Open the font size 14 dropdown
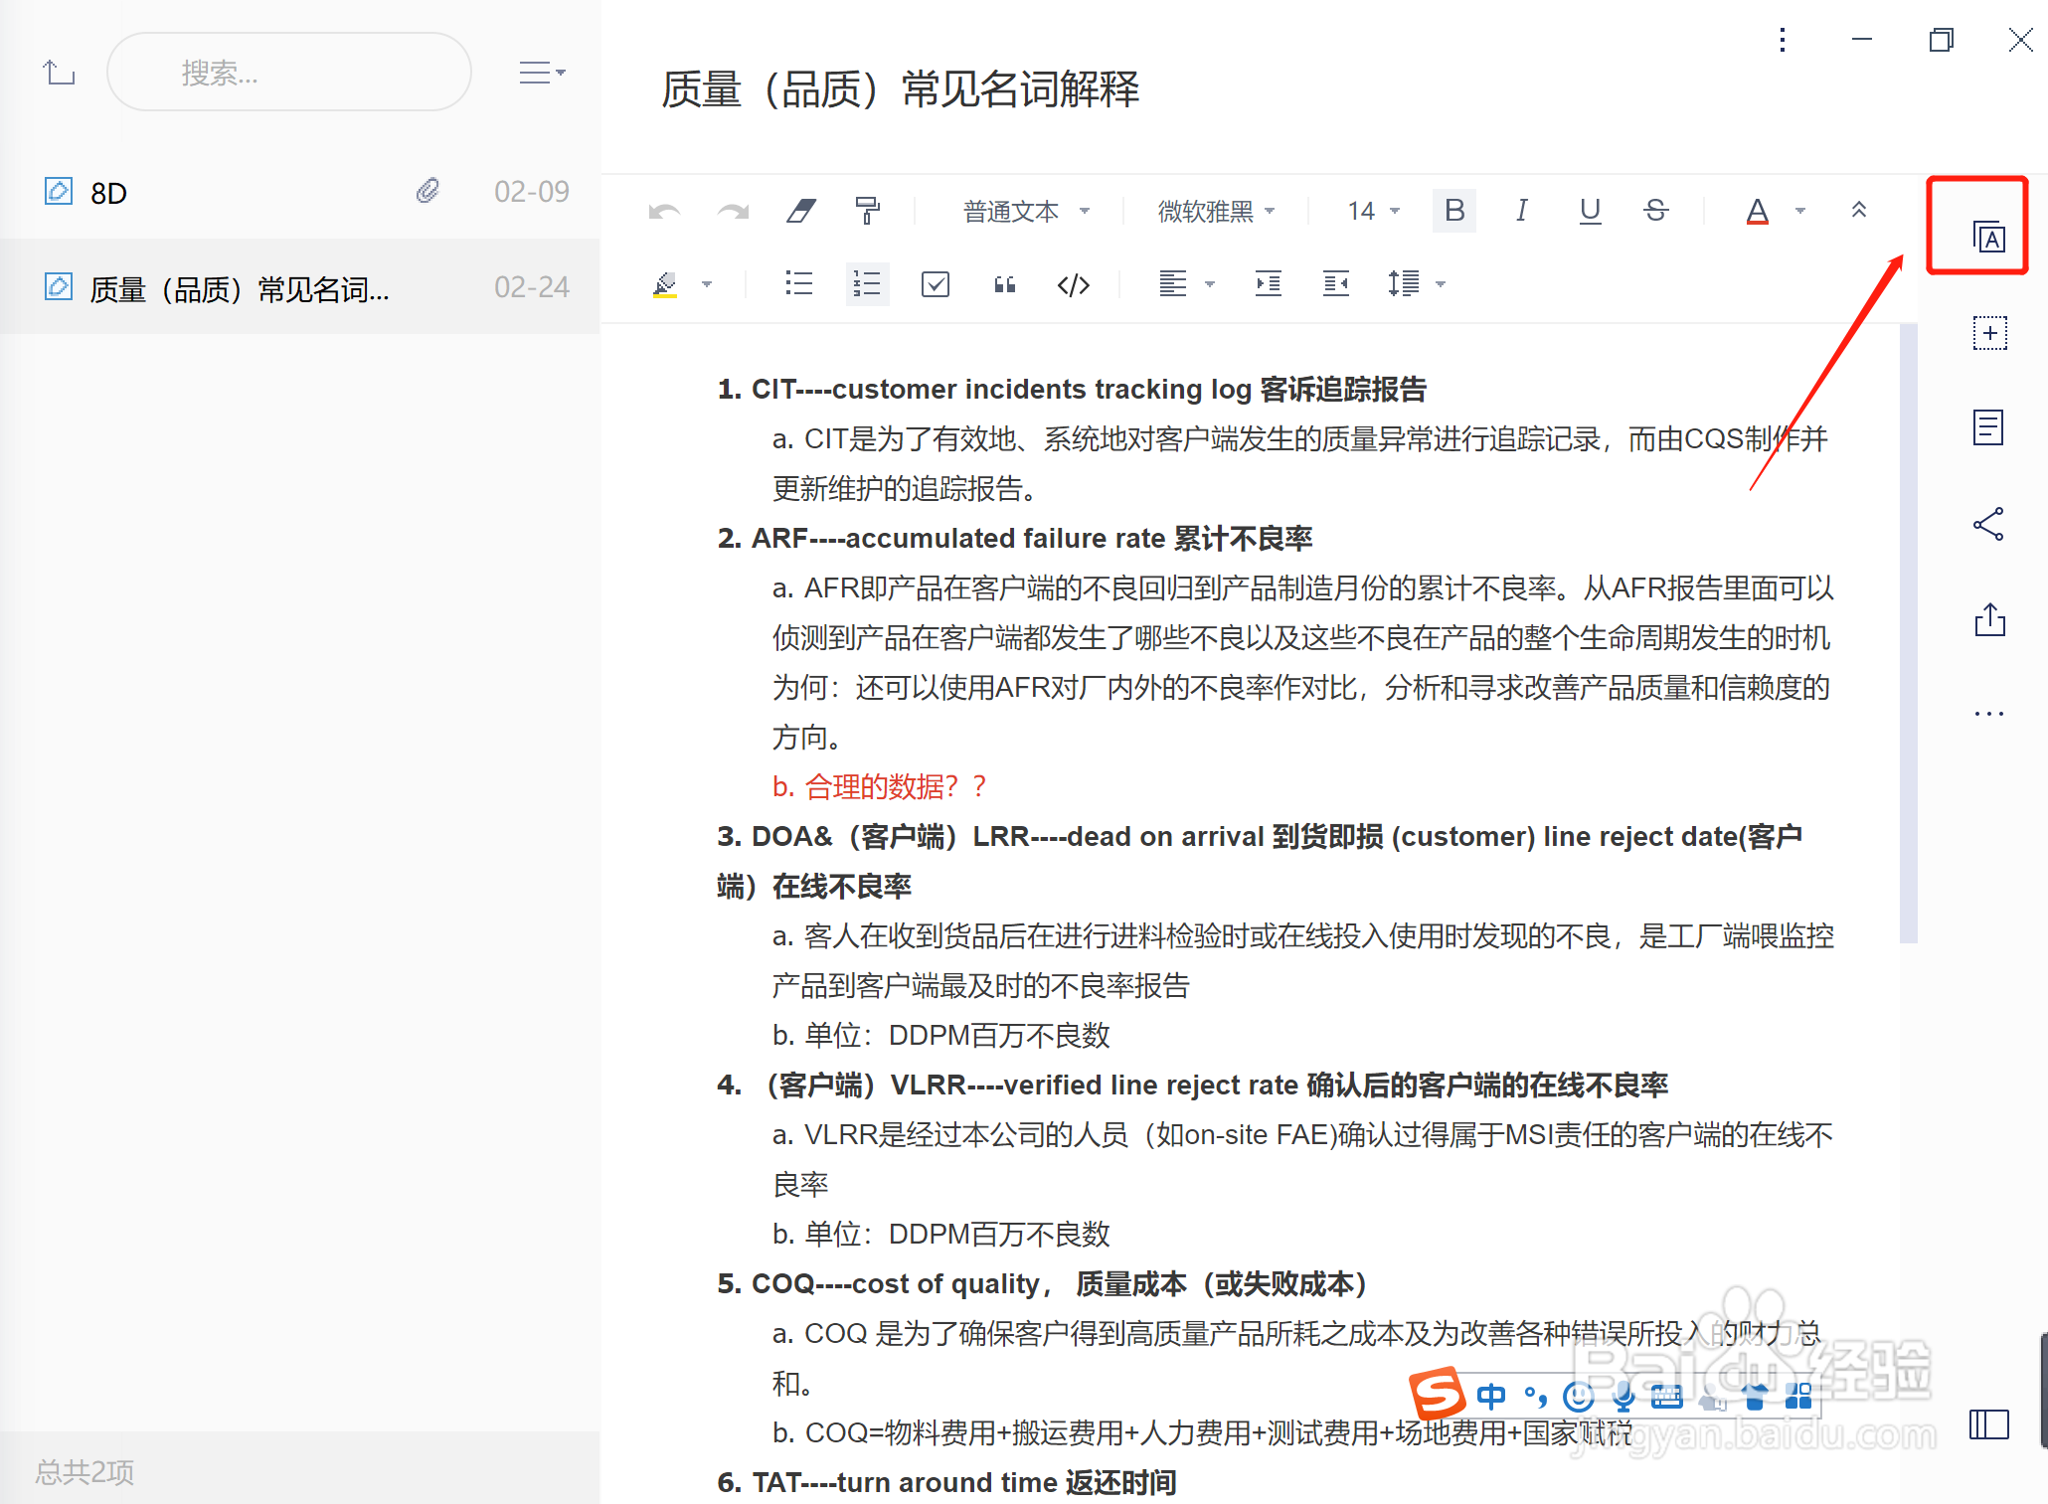 click(1370, 211)
